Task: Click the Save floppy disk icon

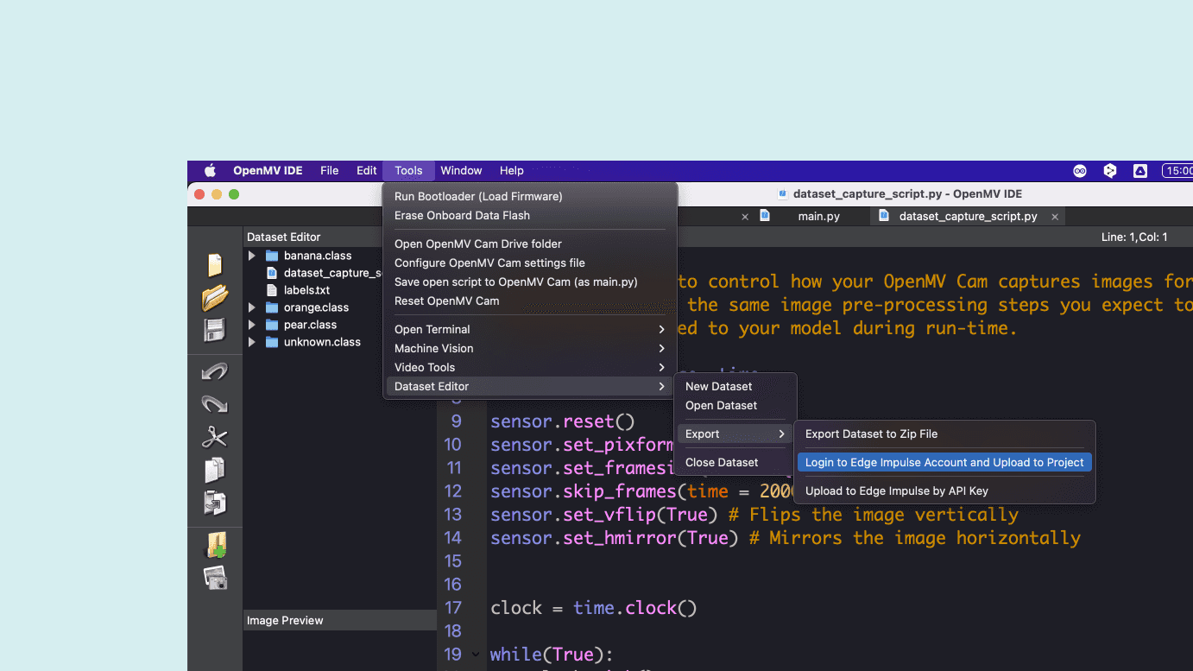Action: click(214, 330)
